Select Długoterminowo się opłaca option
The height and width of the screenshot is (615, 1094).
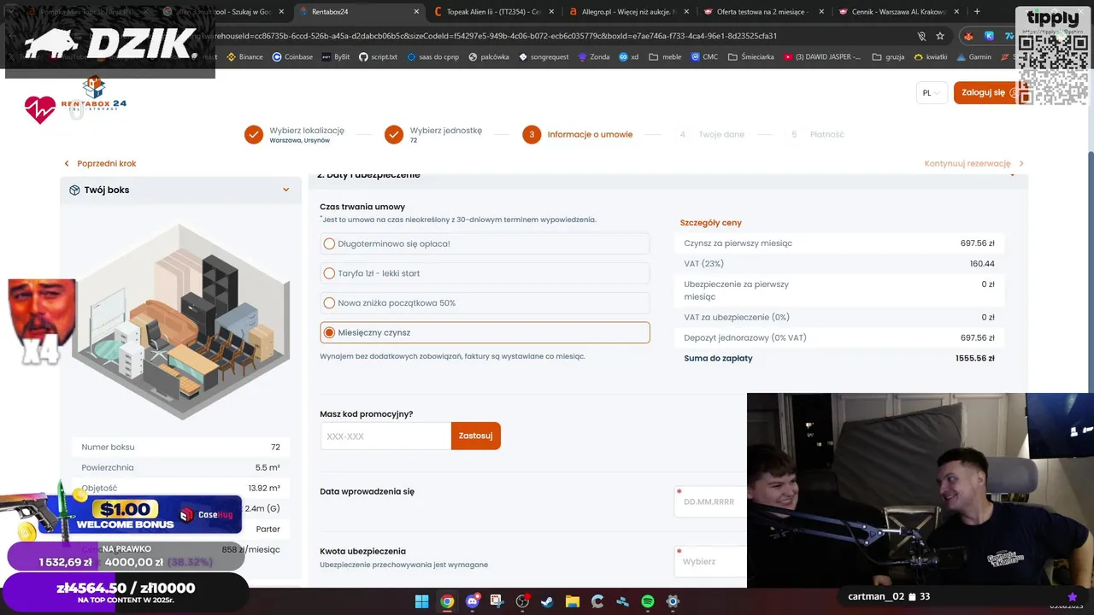485,243
